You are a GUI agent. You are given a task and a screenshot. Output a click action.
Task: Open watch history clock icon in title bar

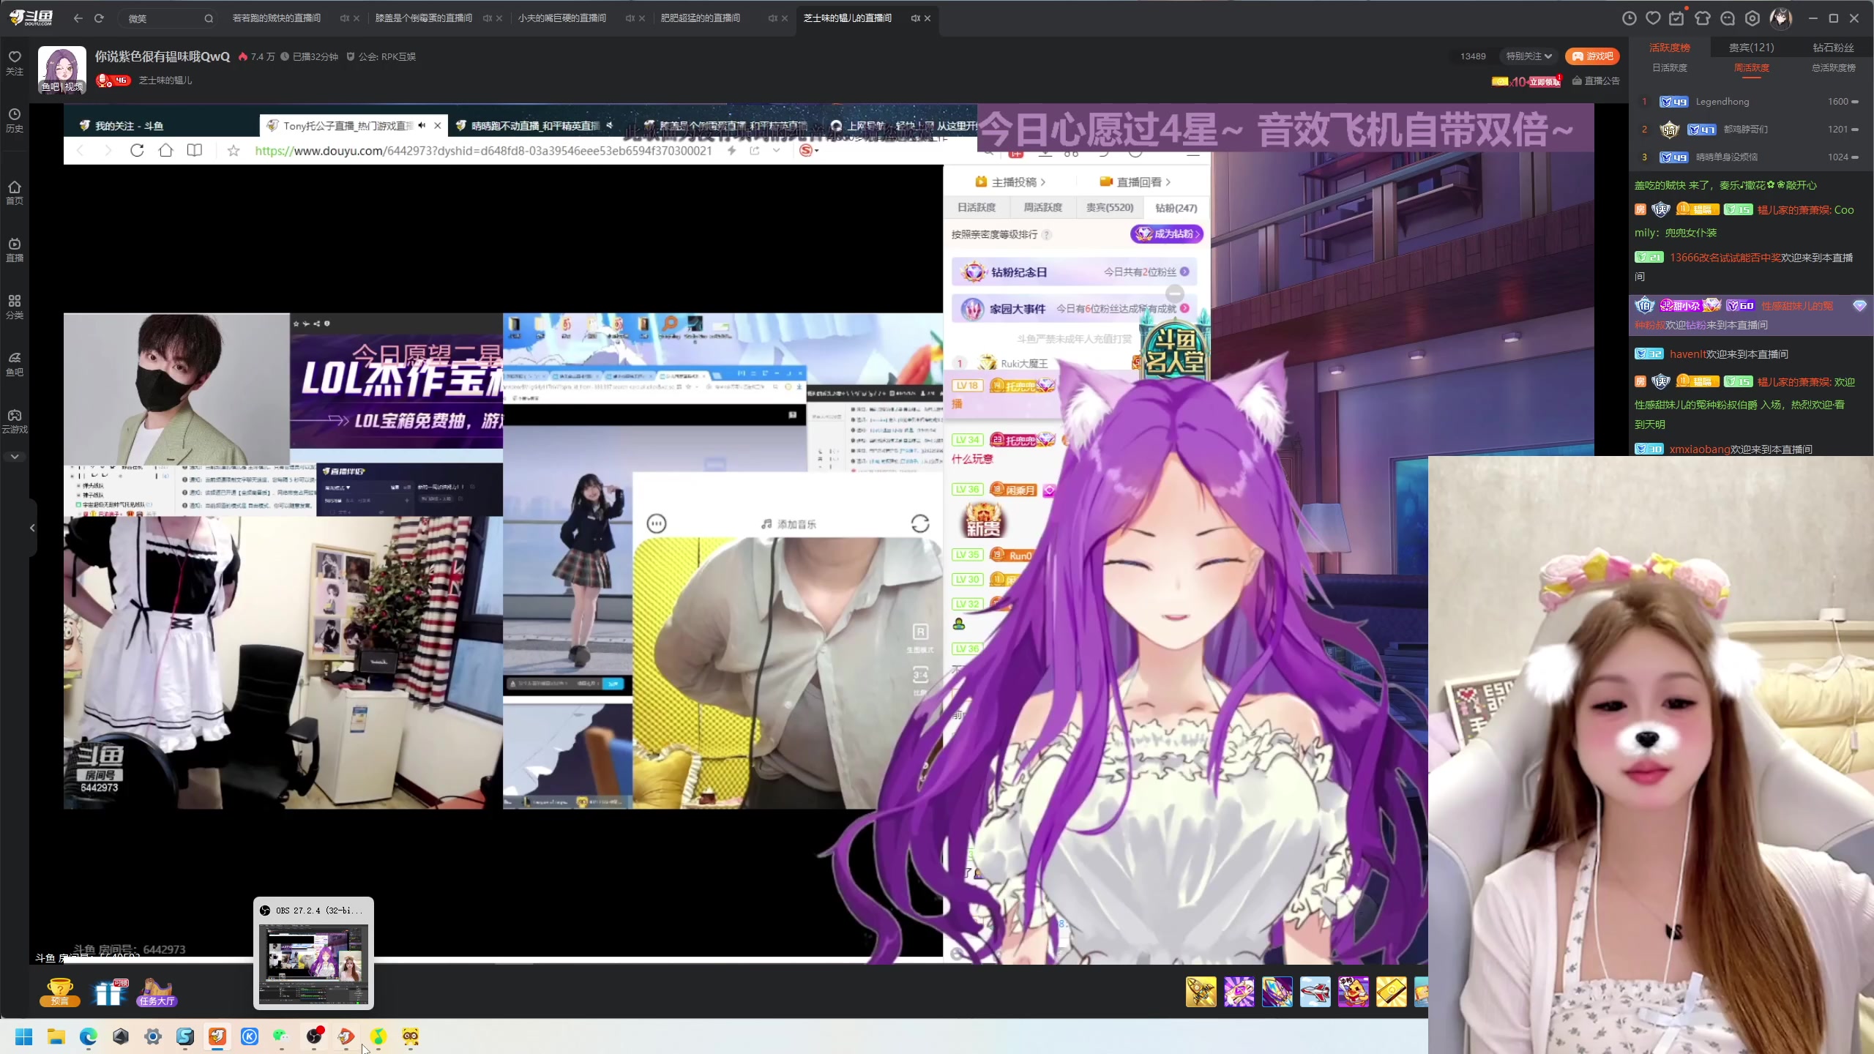(x=1630, y=18)
